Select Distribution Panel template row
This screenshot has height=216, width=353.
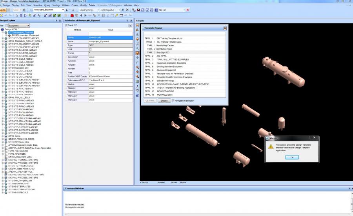pos(184,49)
